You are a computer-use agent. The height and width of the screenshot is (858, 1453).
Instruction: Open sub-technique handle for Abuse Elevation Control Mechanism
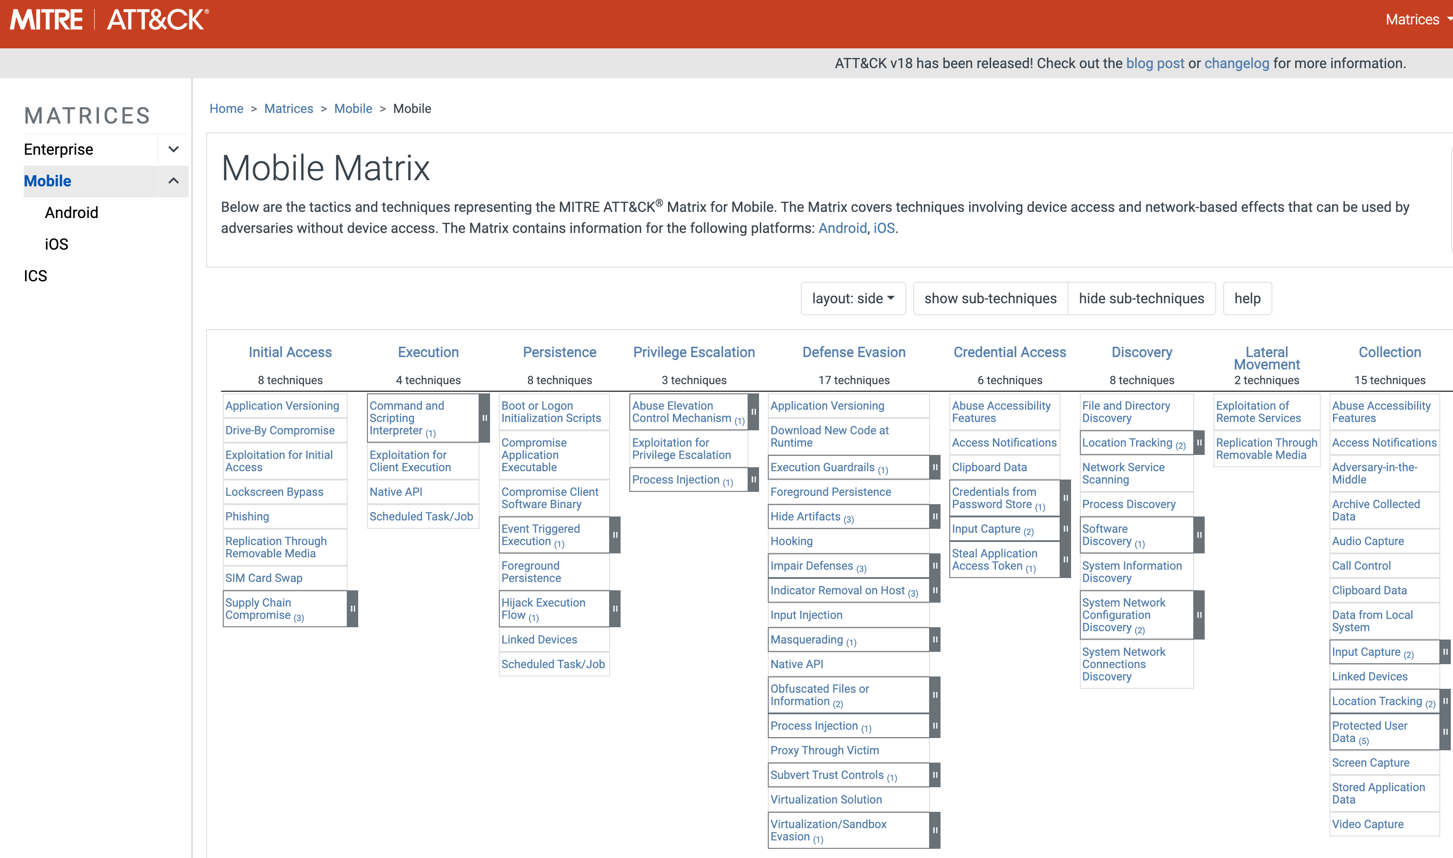(x=753, y=412)
